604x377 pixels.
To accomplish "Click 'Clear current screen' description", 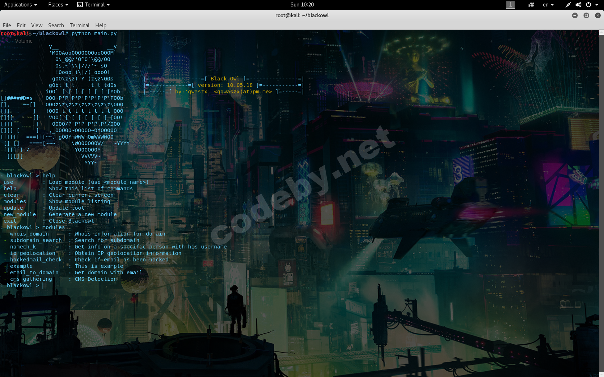I will (x=81, y=195).
